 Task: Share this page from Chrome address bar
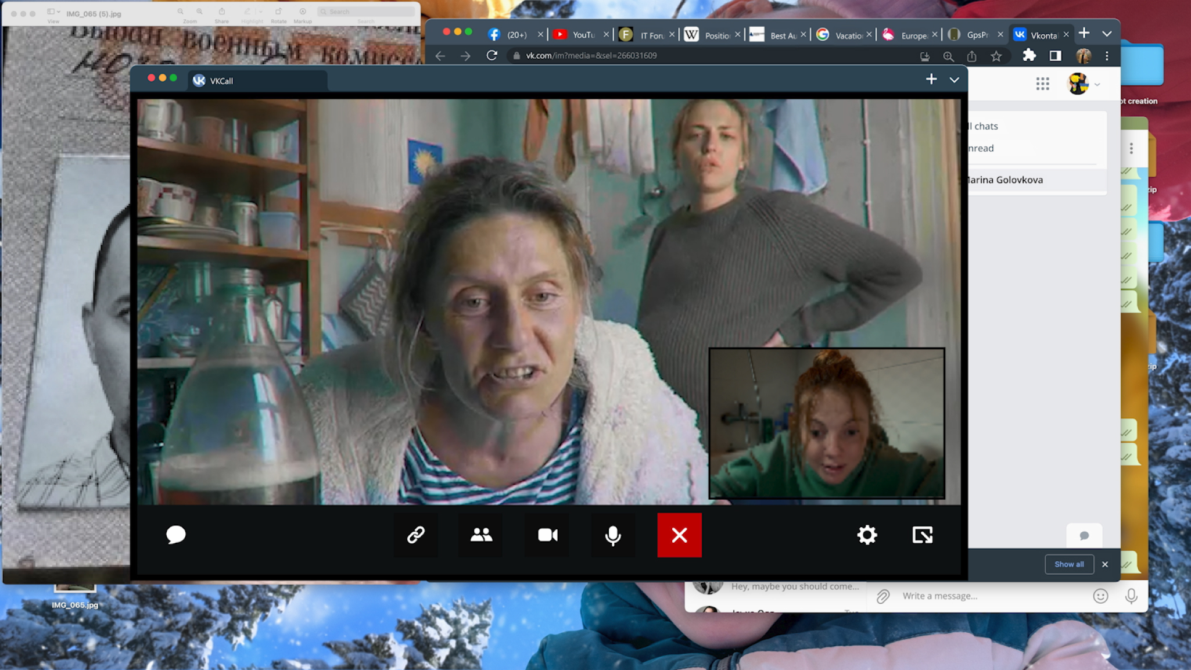972,56
